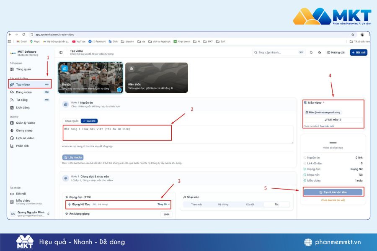Open Quản lý Video in sidebar
Screen dimensions: 377x251
tap(30, 123)
